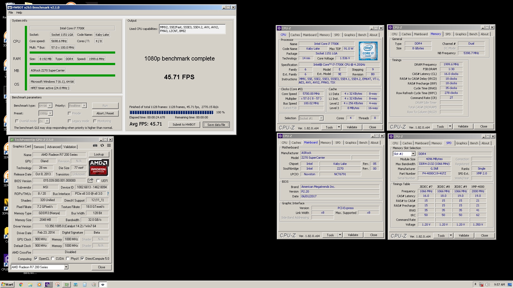
Task: Toggle Overkill mode checkbox
Action: (17, 121)
